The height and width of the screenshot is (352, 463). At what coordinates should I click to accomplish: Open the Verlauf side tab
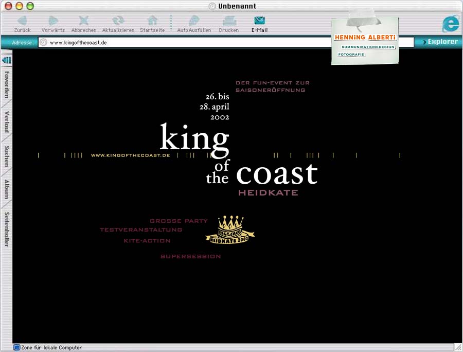pyautogui.click(x=7, y=122)
